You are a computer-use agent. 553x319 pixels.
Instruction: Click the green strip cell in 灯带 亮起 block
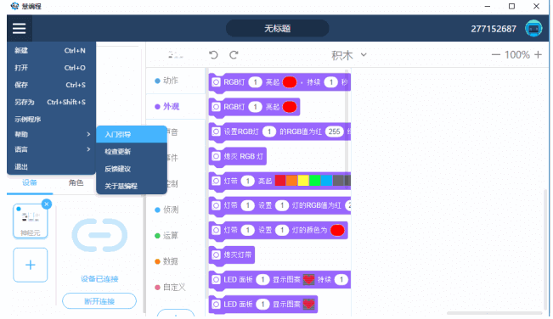coord(315,181)
